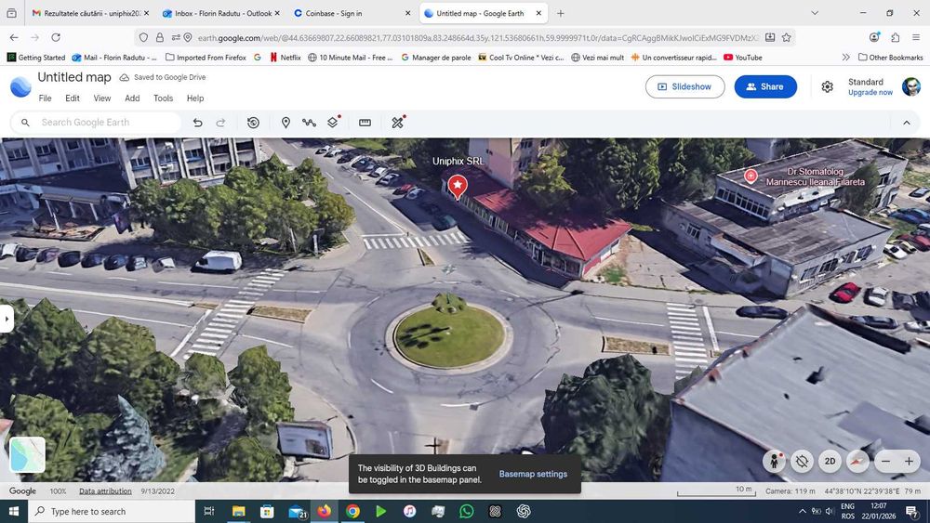Expand the left side panel arrow
Viewport: 930px width, 523px height.
[x=7, y=319]
